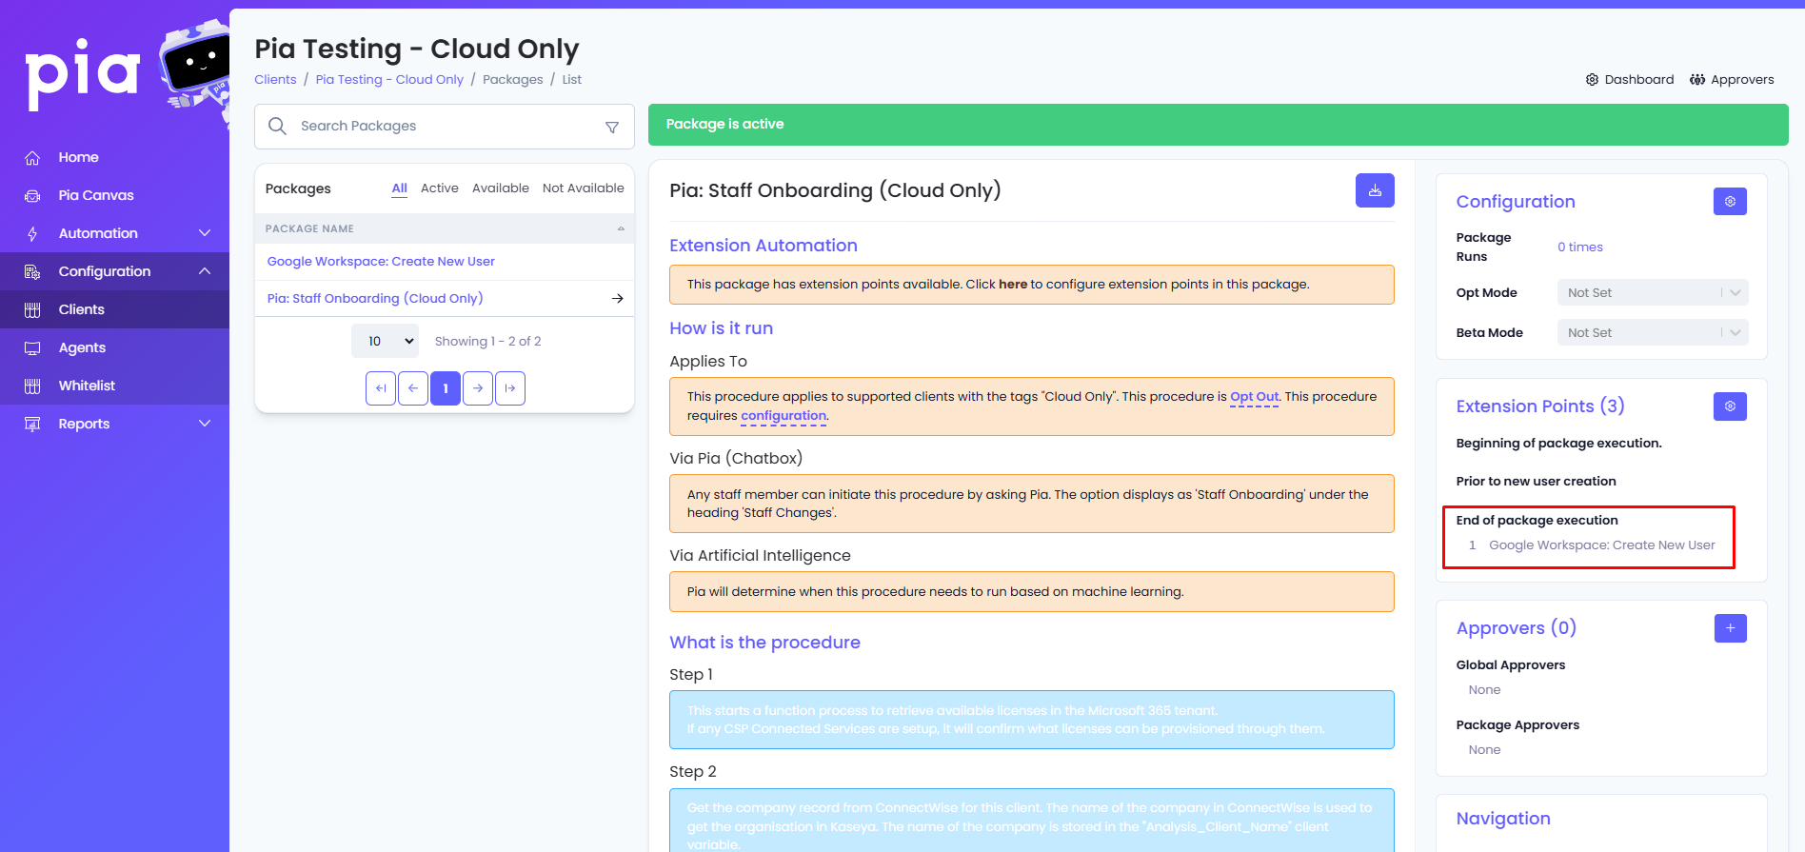Go to first page of packages

[x=381, y=388]
